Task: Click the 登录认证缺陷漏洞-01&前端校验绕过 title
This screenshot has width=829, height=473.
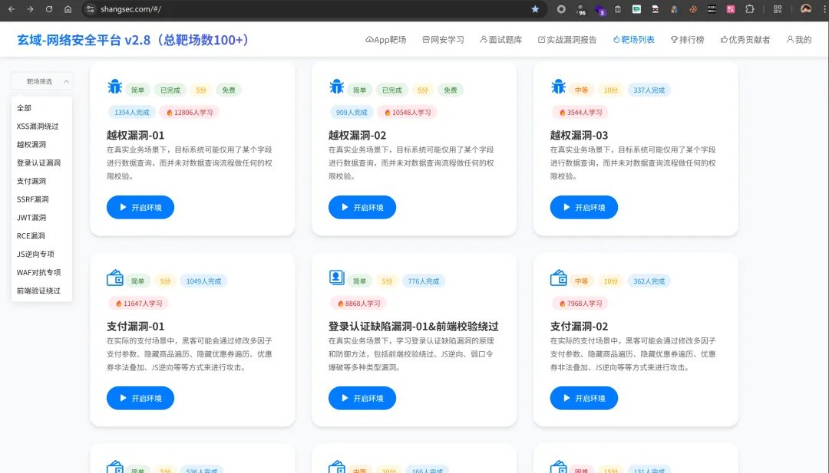Action: tap(414, 327)
